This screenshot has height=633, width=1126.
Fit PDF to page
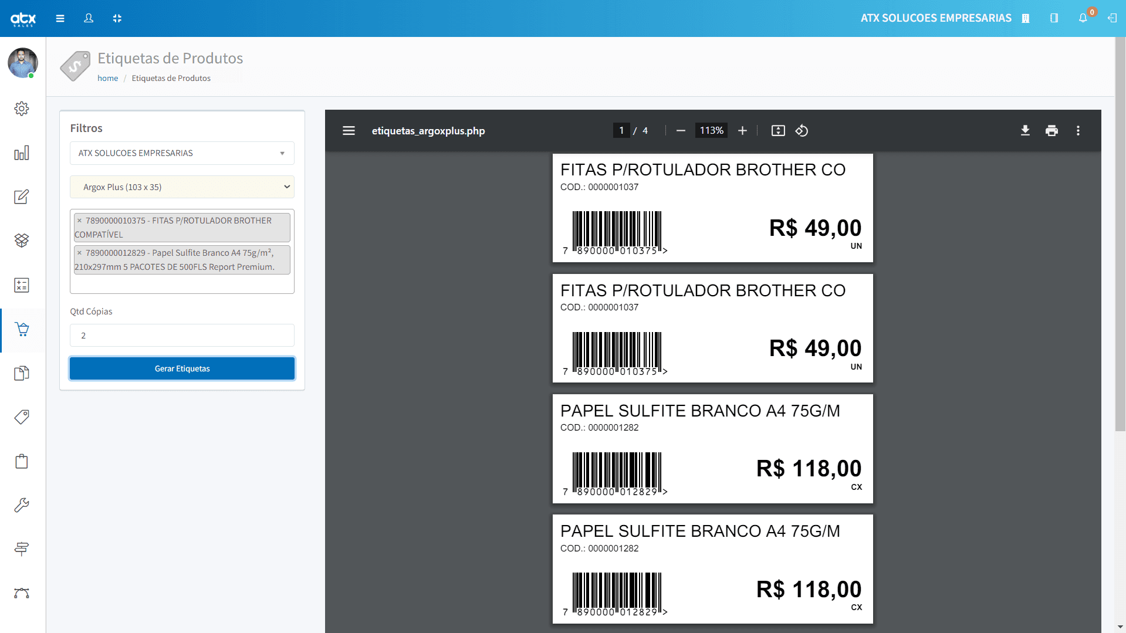778,131
